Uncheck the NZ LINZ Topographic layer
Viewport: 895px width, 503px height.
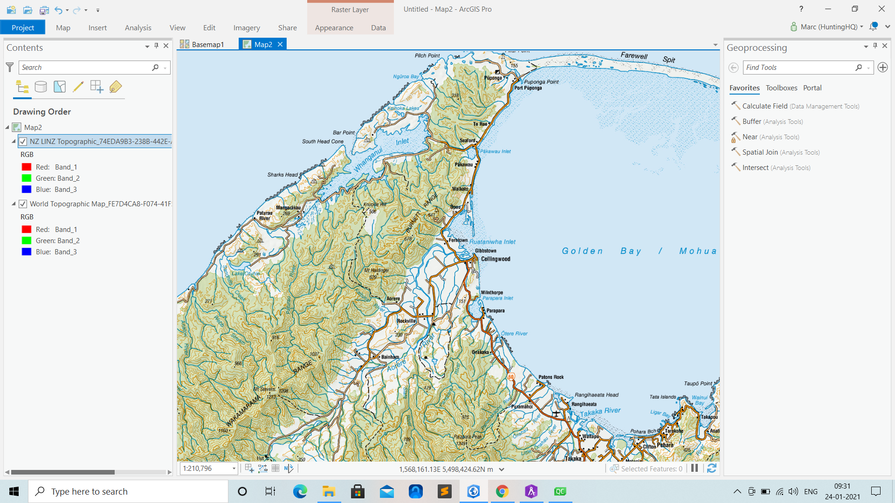22,141
